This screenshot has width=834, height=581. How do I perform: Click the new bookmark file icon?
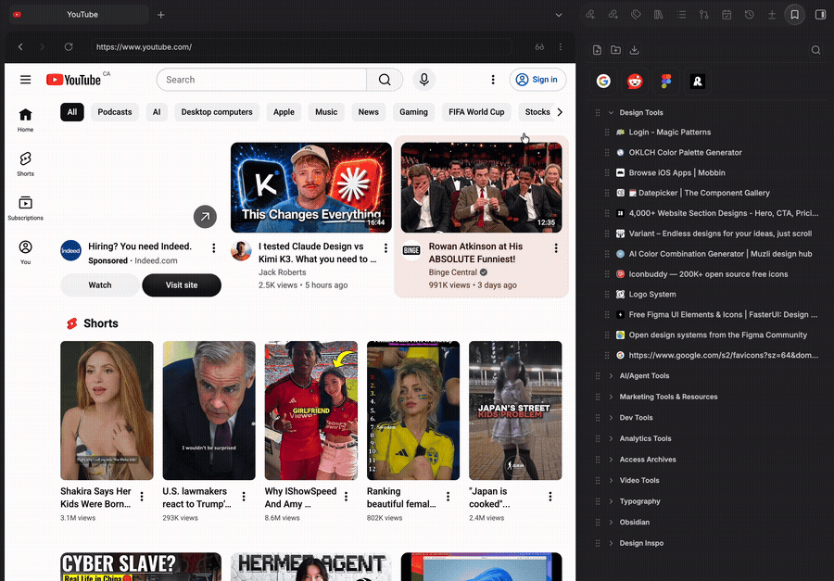(597, 50)
